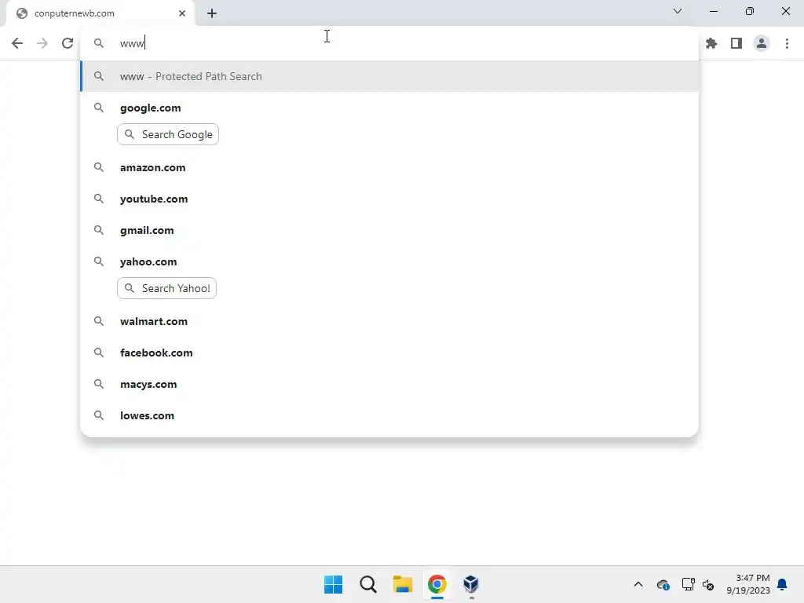
Task: Open the network tray icon
Action: pos(688,584)
